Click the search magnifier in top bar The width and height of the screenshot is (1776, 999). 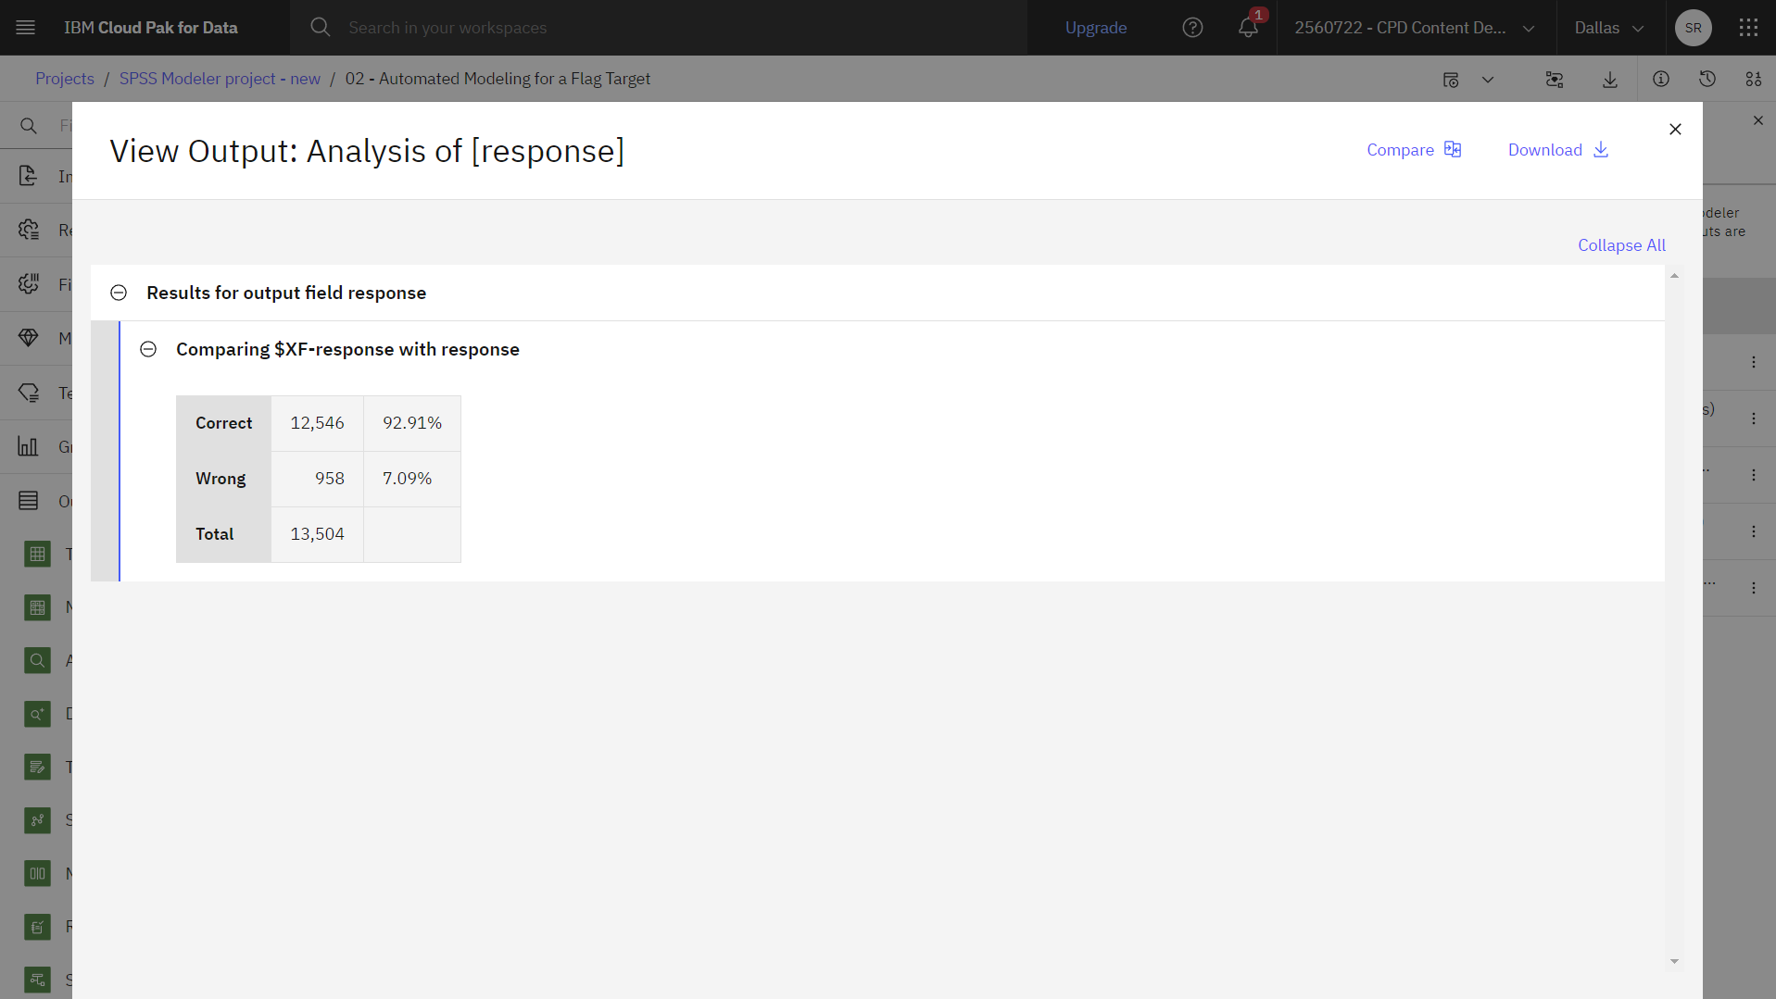321,28
